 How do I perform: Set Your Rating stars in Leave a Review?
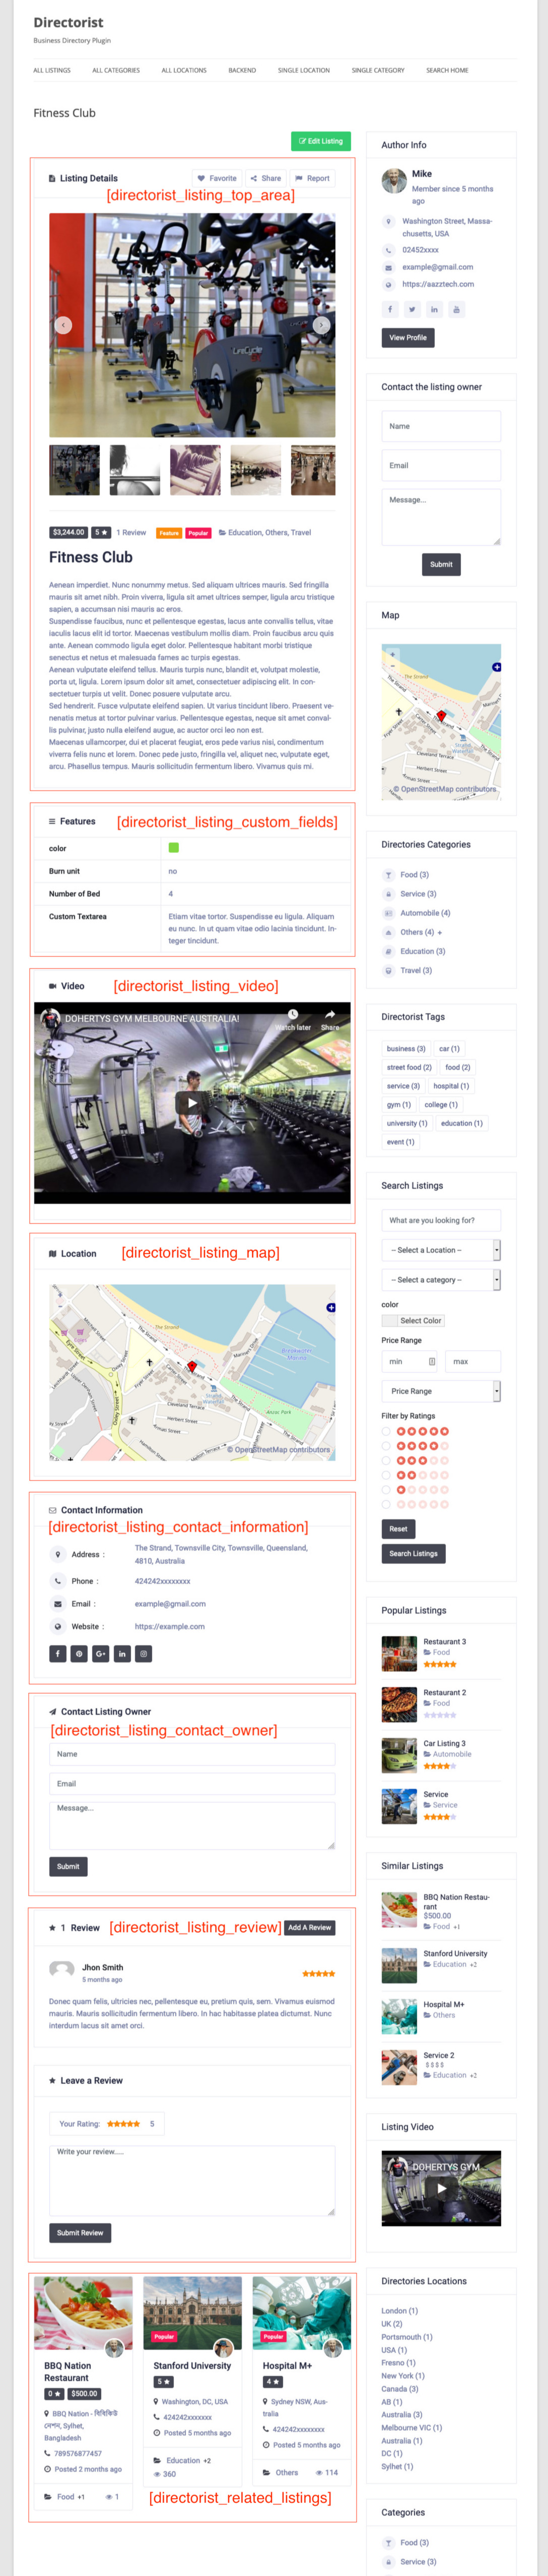pyautogui.click(x=124, y=2124)
